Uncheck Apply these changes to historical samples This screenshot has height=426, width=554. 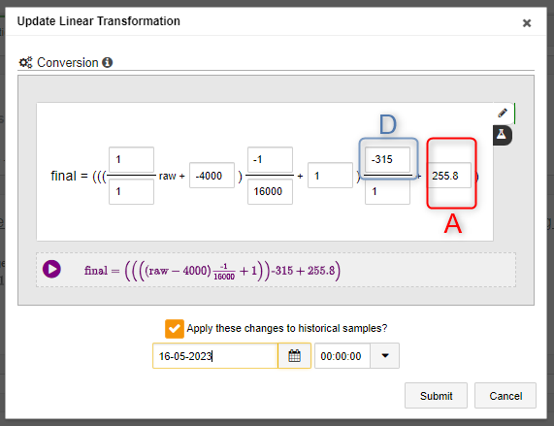coord(175,329)
